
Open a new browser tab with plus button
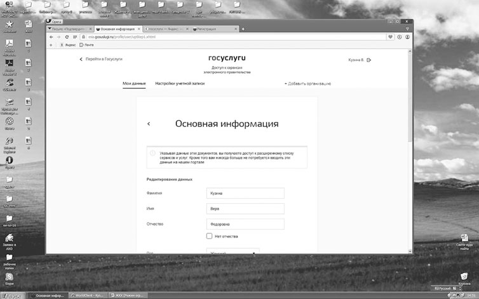pyautogui.click(x=243, y=29)
